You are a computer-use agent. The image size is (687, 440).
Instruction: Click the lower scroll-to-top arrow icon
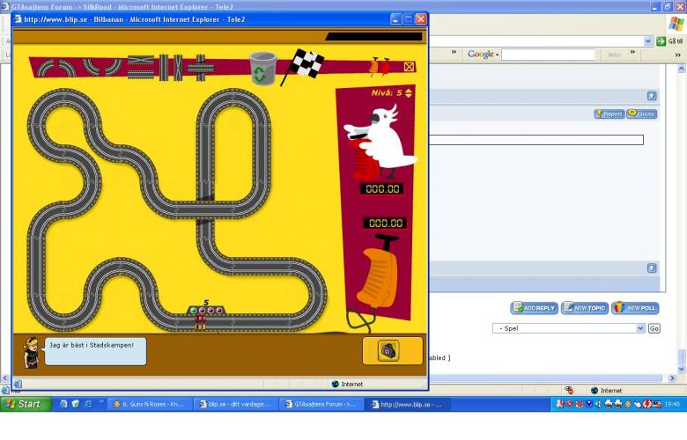tap(652, 268)
